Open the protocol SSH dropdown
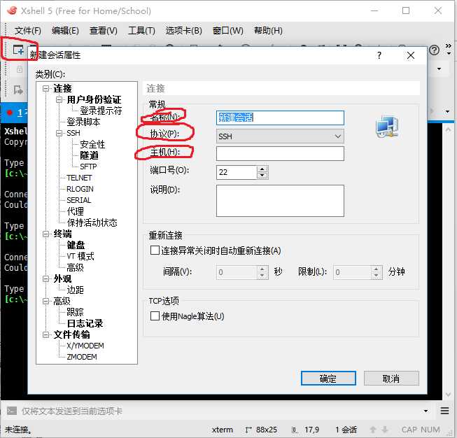457x438 pixels. pos(280,136)
